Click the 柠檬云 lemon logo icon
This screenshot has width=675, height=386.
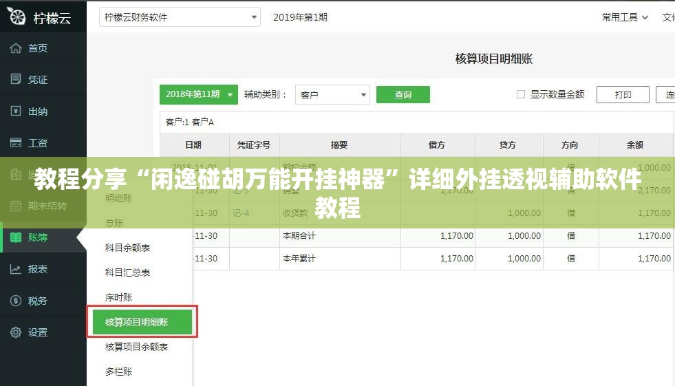click(x=17, y=17)
